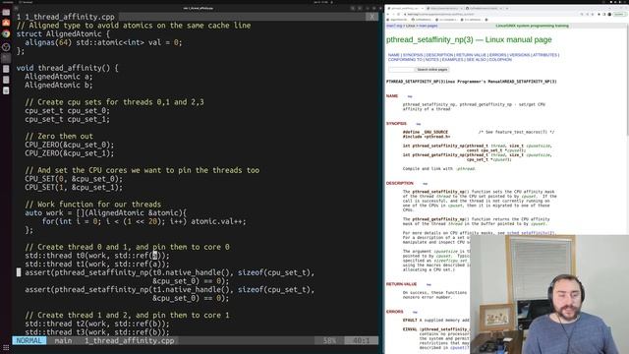Switch to the pthread_setaffinity browser tab
Viewport: 629px width, 354px height.
[x=405, y=8]
